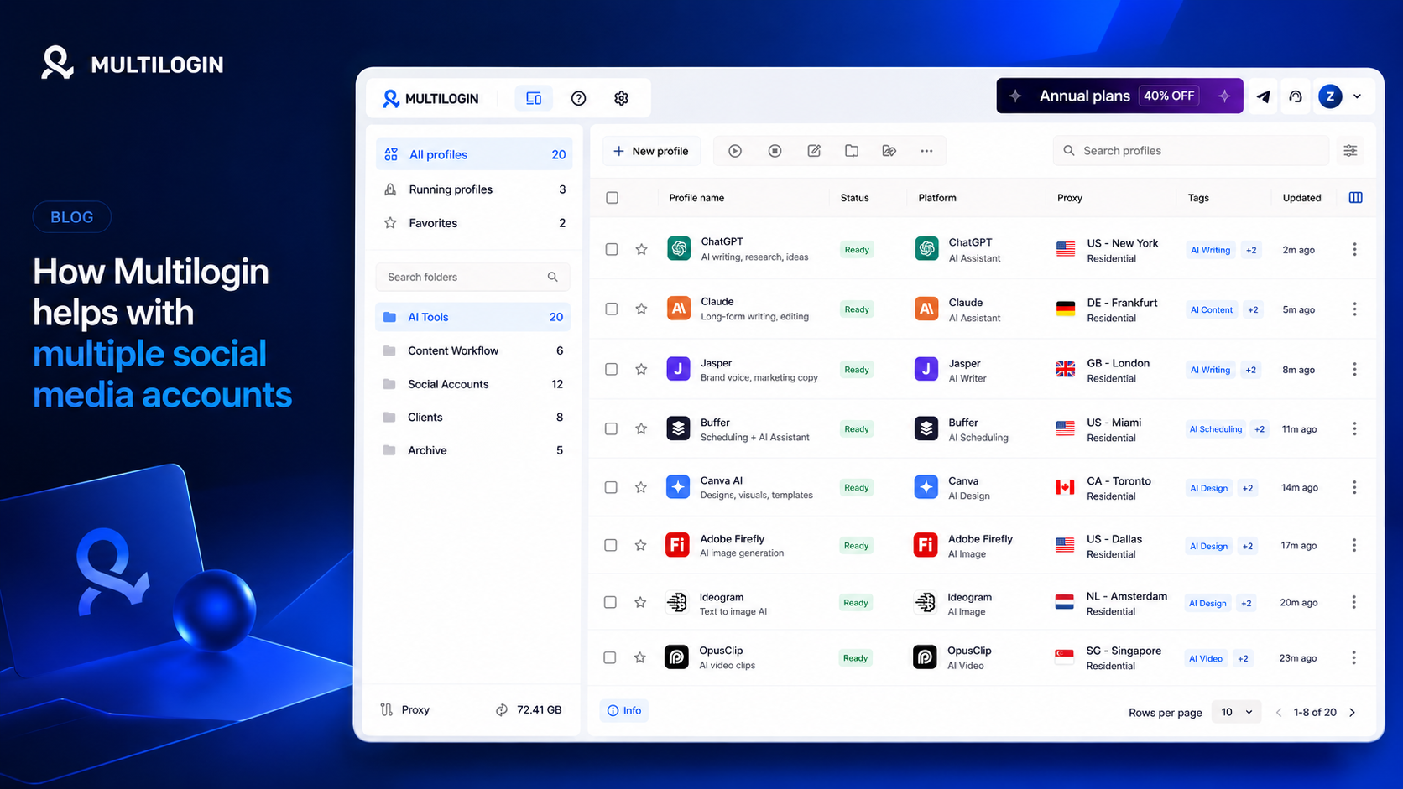Check the Jasper profile checkbox
Image resolution: width=1403 pixels, height=789 pixels.
pos(612,369)
